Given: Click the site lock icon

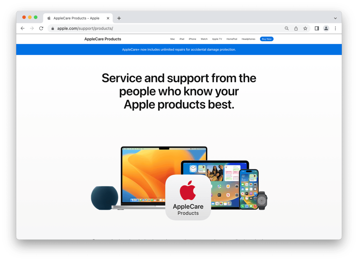Looking at the screenshot, I should 53,29.
